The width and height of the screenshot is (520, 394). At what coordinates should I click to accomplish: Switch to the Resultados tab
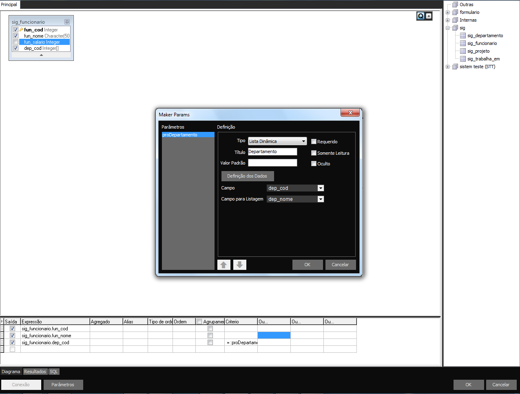pyautogui.click(x=35, y=372)
